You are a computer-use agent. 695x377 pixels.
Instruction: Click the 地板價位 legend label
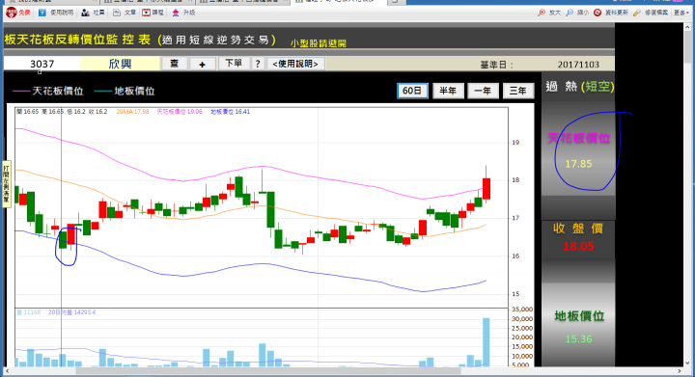pos(134,92)
